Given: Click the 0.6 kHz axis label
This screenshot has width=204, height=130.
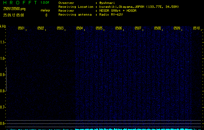Looking at the screenshot, I should [x=3, y=123].
